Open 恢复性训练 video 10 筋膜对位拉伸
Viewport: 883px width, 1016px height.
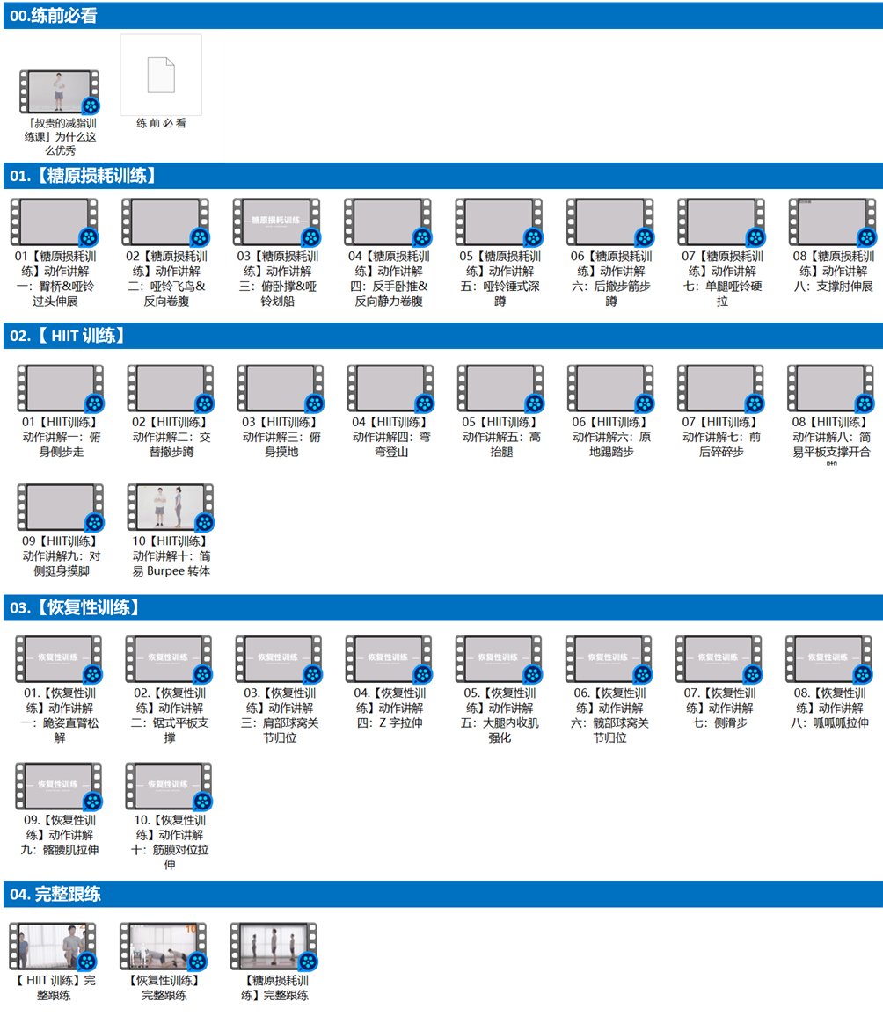[168, 787]
